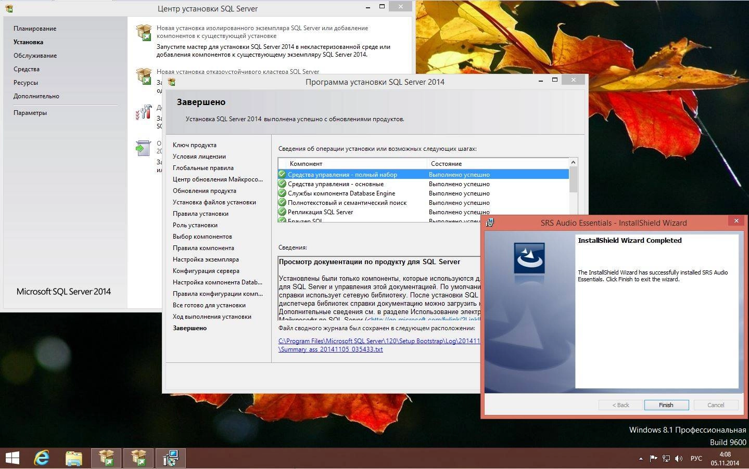Select Планирование in SQL Server installation center
The width and height of the screenshot is (749, 469).
click(35, 29)
